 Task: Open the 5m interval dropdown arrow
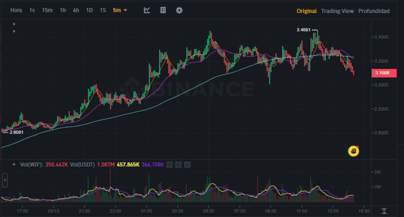tap(126, 10)
